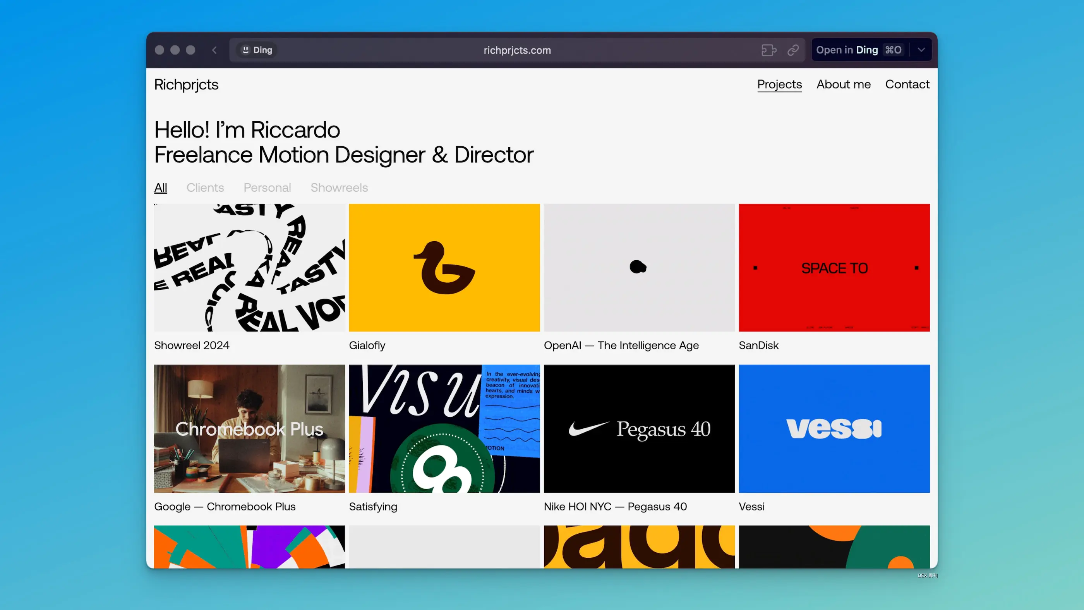Open the OpenAI Intelligence Age thumbnail
Image resolution: width=1084 pixels, height=610 pixels.
point(639,268)
